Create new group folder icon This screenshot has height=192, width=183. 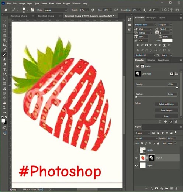pos(166,188)
